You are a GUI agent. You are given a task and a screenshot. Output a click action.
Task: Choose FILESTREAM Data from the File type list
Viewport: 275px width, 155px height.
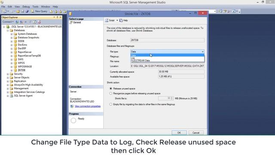click(x=167, y=60)
